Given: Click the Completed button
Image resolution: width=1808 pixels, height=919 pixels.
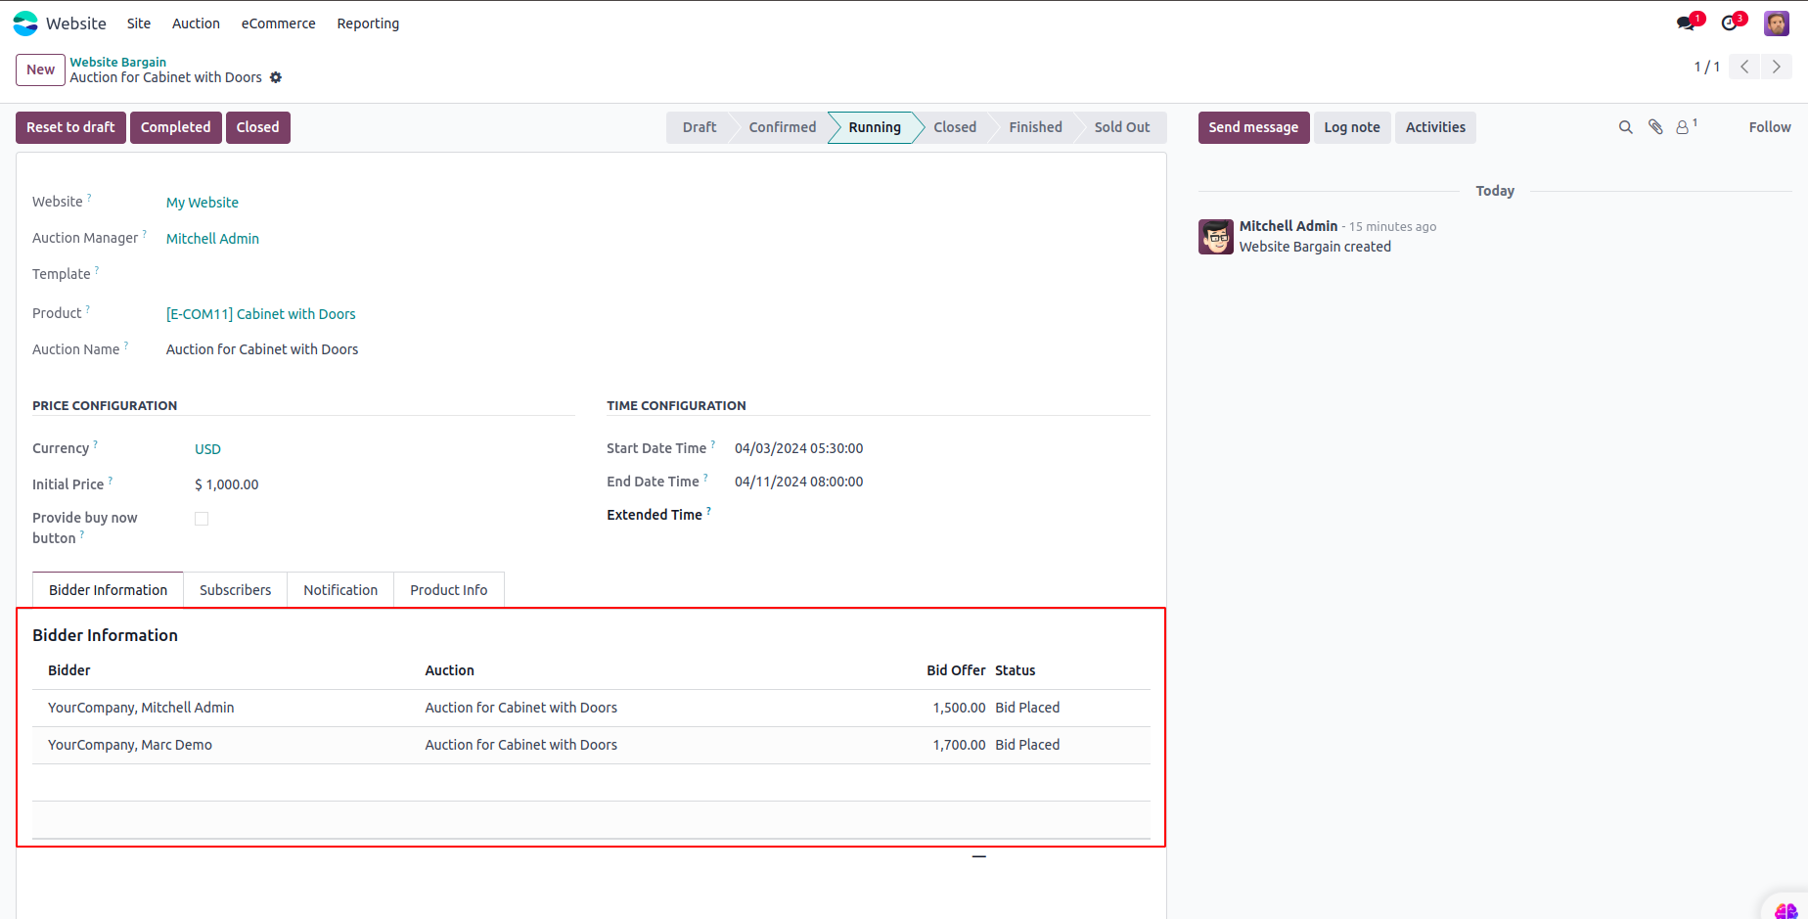Looking at the screenshot, I should coord(176,127).
